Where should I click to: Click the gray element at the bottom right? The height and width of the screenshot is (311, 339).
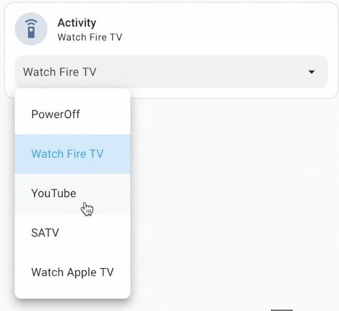pos(282,310)
